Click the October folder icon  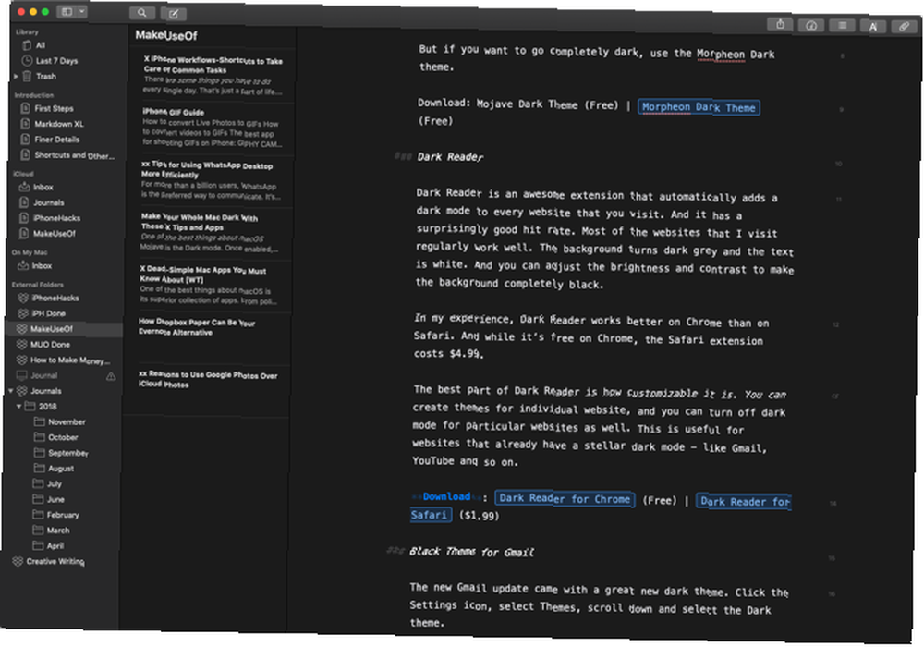click(40, 437)
